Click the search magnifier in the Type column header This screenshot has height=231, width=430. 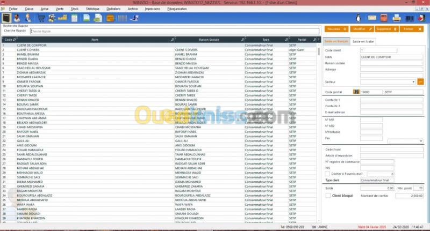[x=286, y=40]
